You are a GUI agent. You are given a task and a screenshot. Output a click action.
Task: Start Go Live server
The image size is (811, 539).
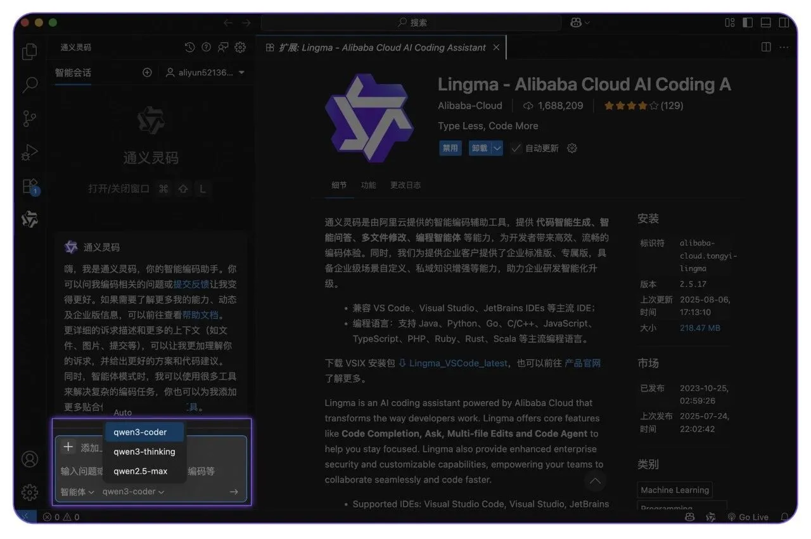click(x=748, y=517)
